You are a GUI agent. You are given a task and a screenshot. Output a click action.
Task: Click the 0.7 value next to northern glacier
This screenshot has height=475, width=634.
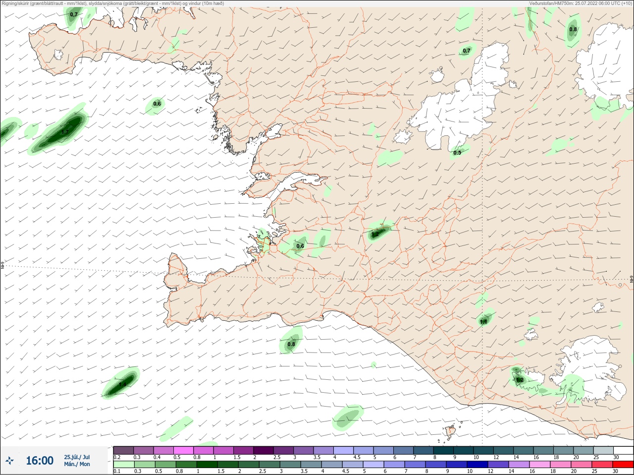467,51
